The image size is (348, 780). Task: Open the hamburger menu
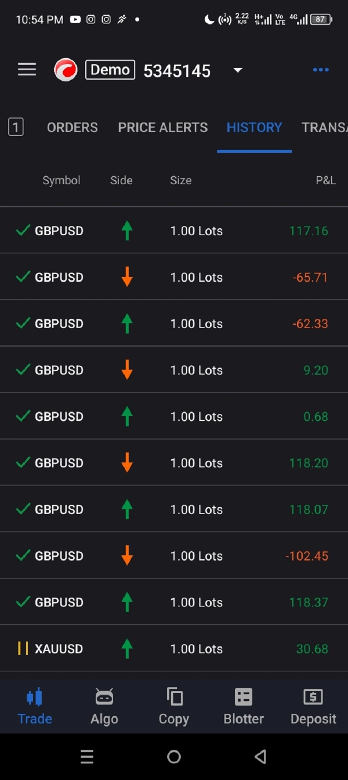[27, 70]
